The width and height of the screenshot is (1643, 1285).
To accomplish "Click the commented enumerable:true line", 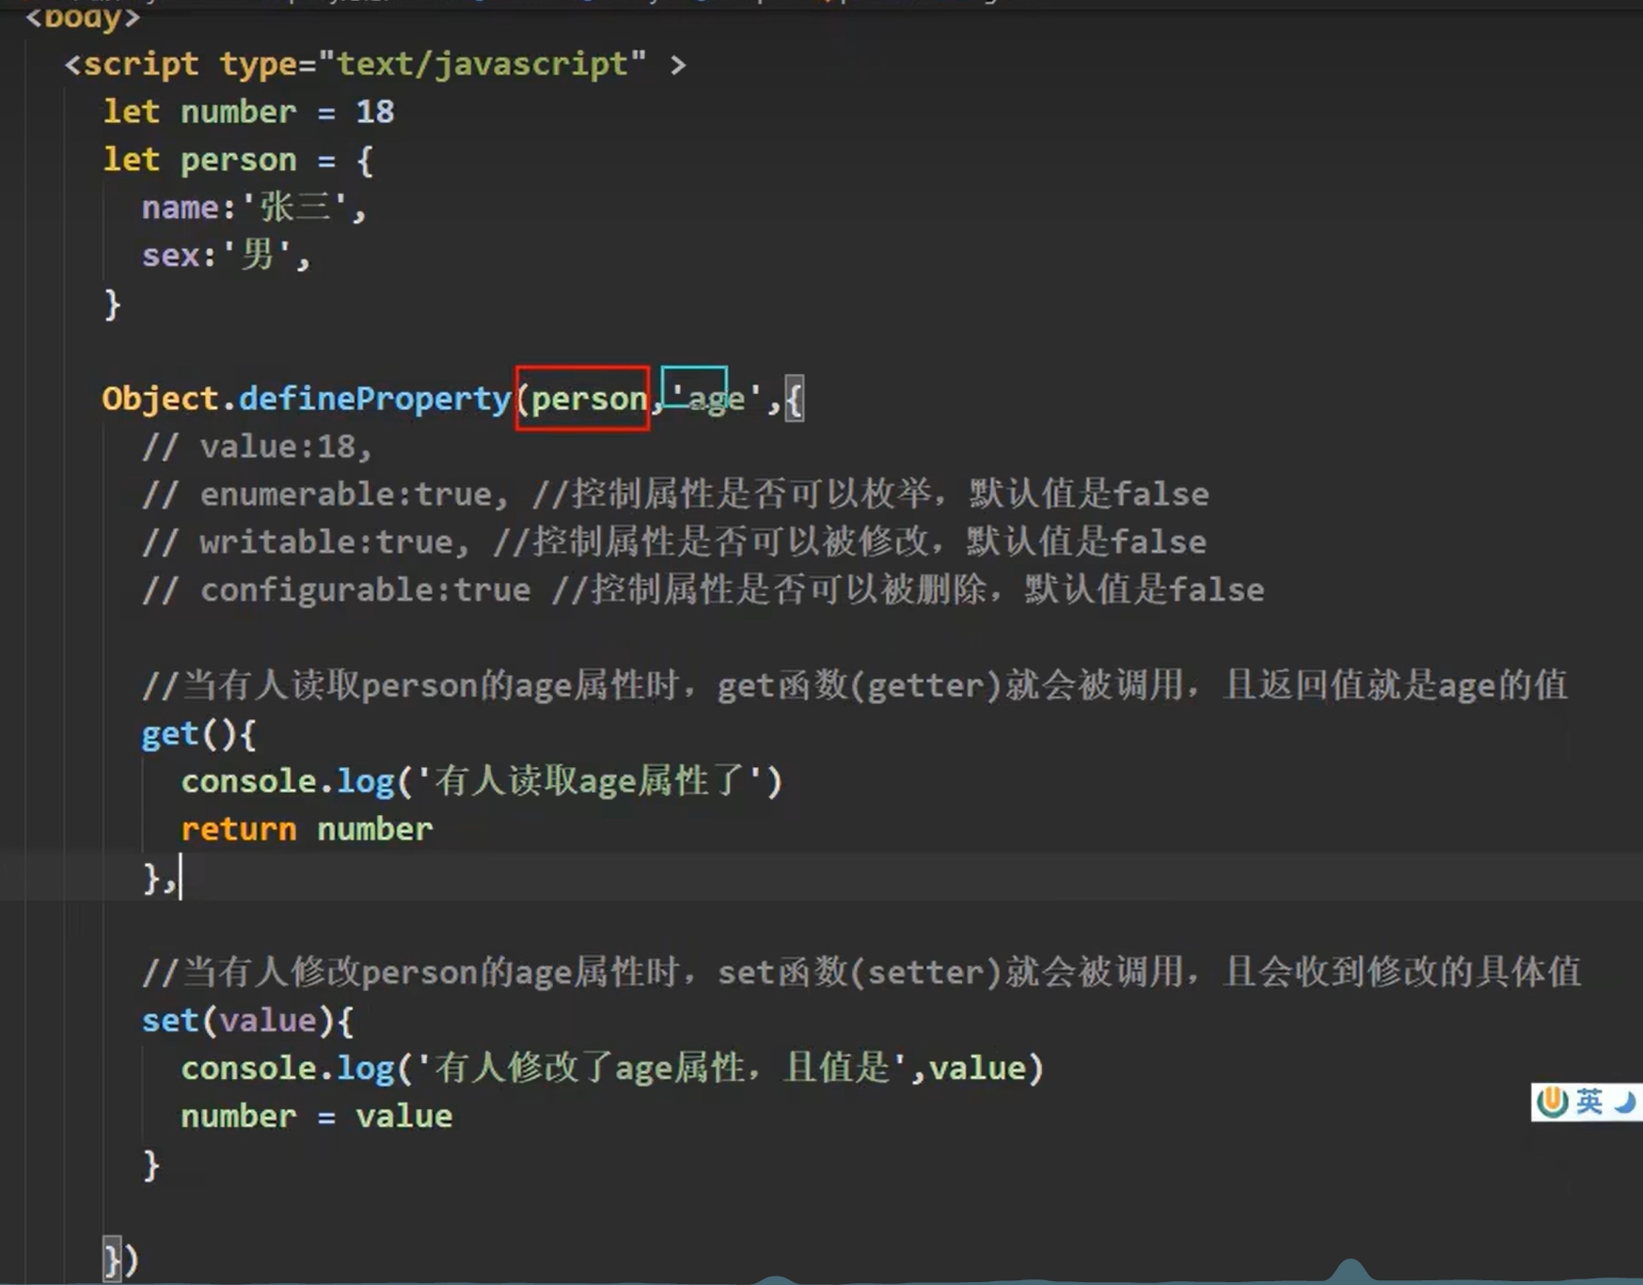I will [x=675, y=494].
